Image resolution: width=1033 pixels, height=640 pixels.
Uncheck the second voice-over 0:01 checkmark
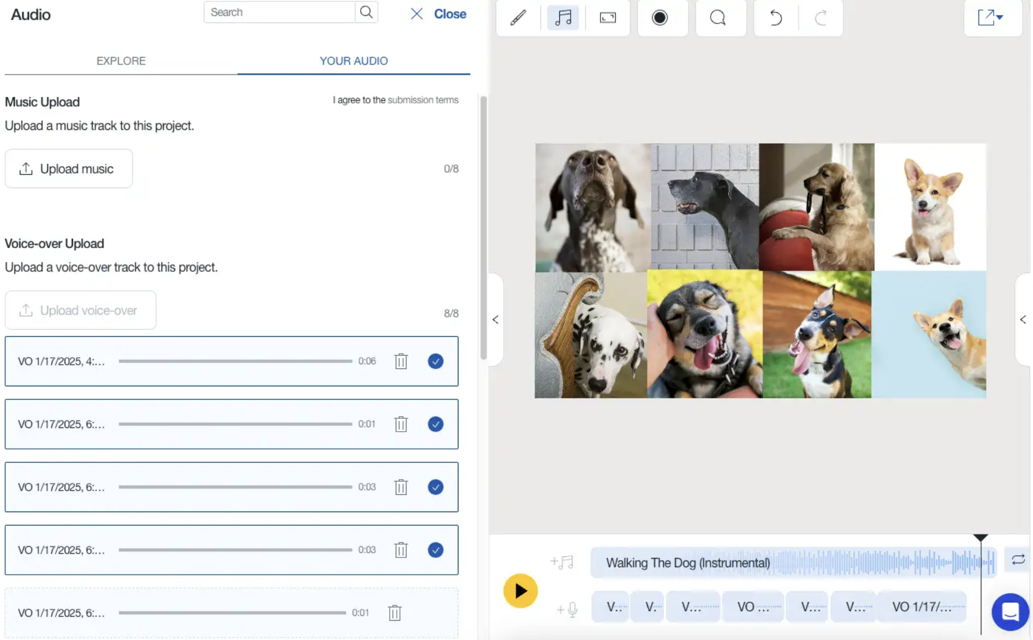coord(436,424)
